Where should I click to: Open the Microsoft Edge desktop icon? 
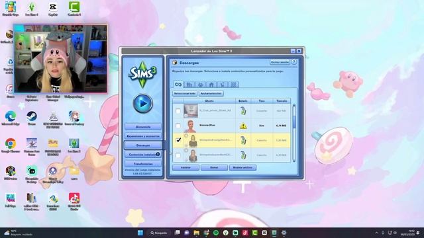point(11,118)
